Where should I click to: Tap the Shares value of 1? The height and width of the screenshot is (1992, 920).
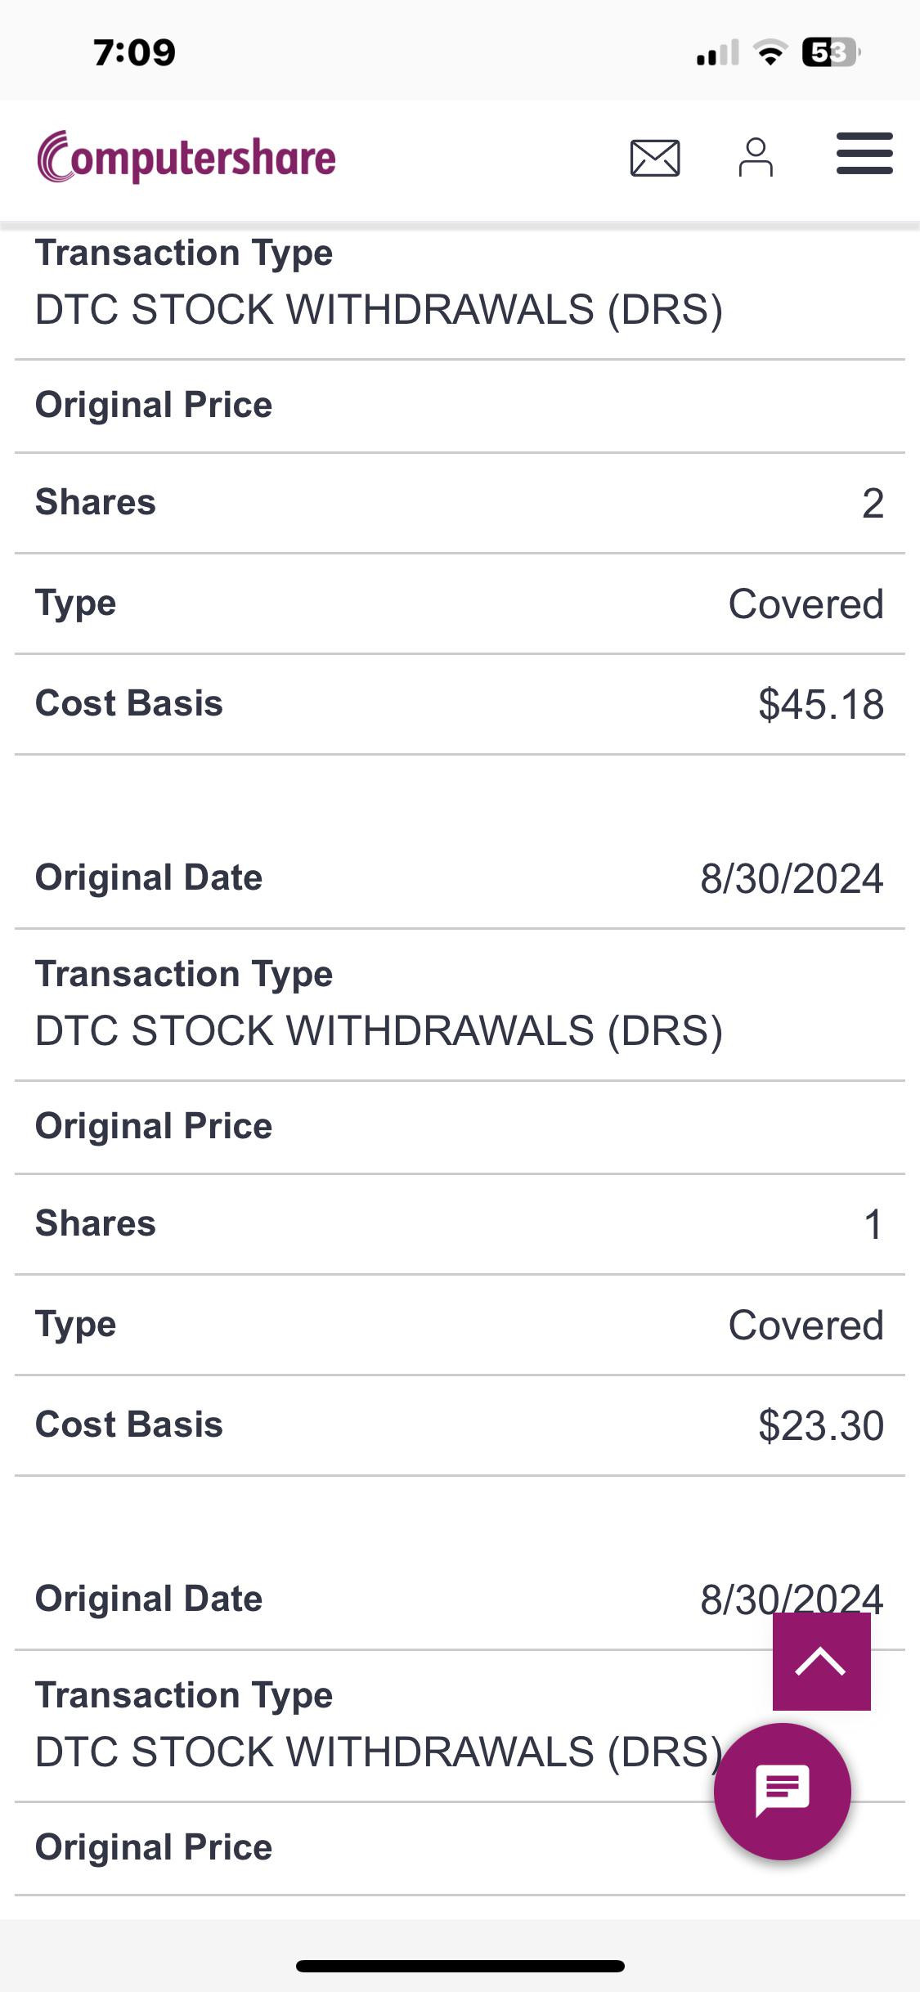873,1224
